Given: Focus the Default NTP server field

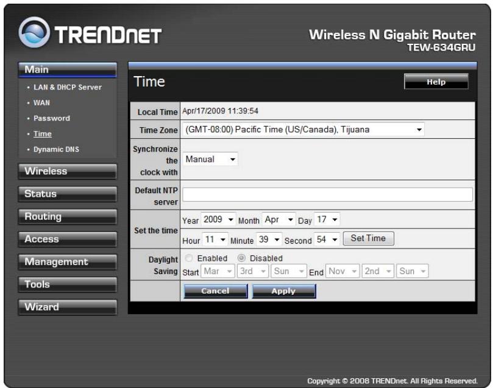Looking at the screenshot, I should coord(327,194).
